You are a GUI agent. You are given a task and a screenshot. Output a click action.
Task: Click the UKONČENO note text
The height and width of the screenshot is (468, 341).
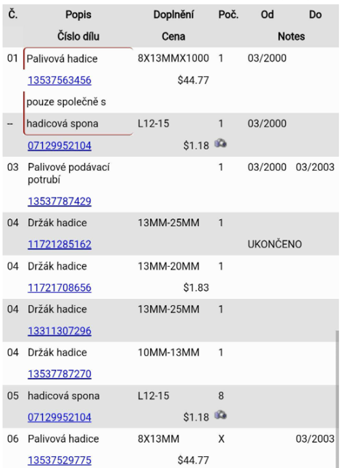274,245
